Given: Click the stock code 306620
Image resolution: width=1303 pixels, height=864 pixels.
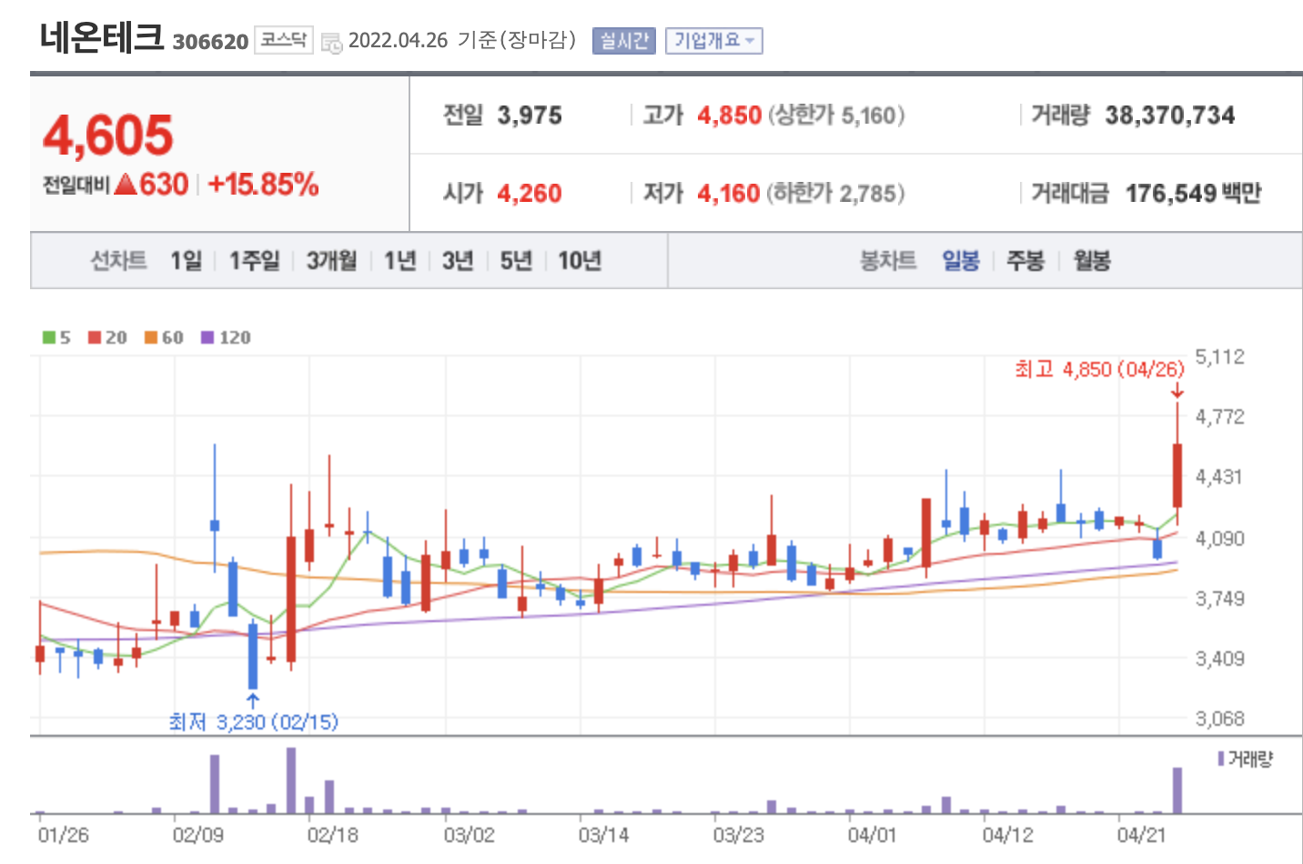Looking at the screenshot, I should point(210,42).
